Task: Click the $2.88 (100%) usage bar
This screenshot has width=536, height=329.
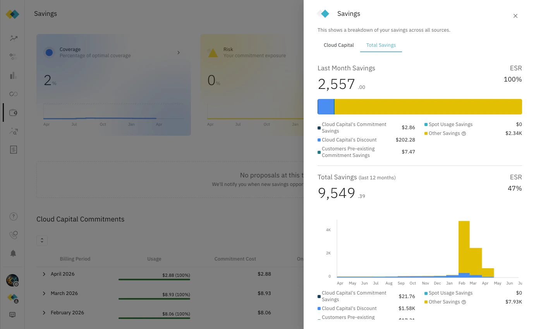Action: (x=154, y=279)
